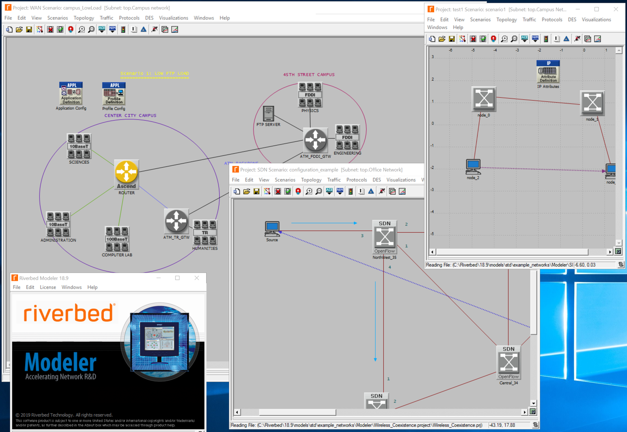This screenshot has height=432, width=627.
Task: Click the red X fail-objects icon in WAN toolbar
Action: [x=50, y=29]
